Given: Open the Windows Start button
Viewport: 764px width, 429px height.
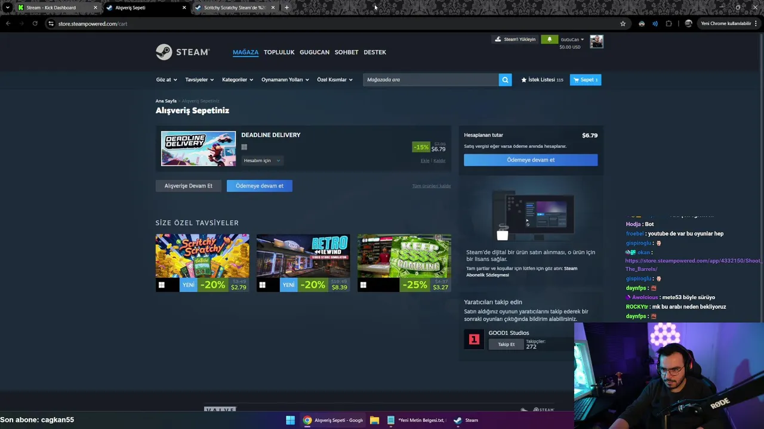Looking at the screenshot, I should [290, 420].
